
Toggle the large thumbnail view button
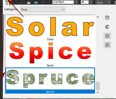107,36
